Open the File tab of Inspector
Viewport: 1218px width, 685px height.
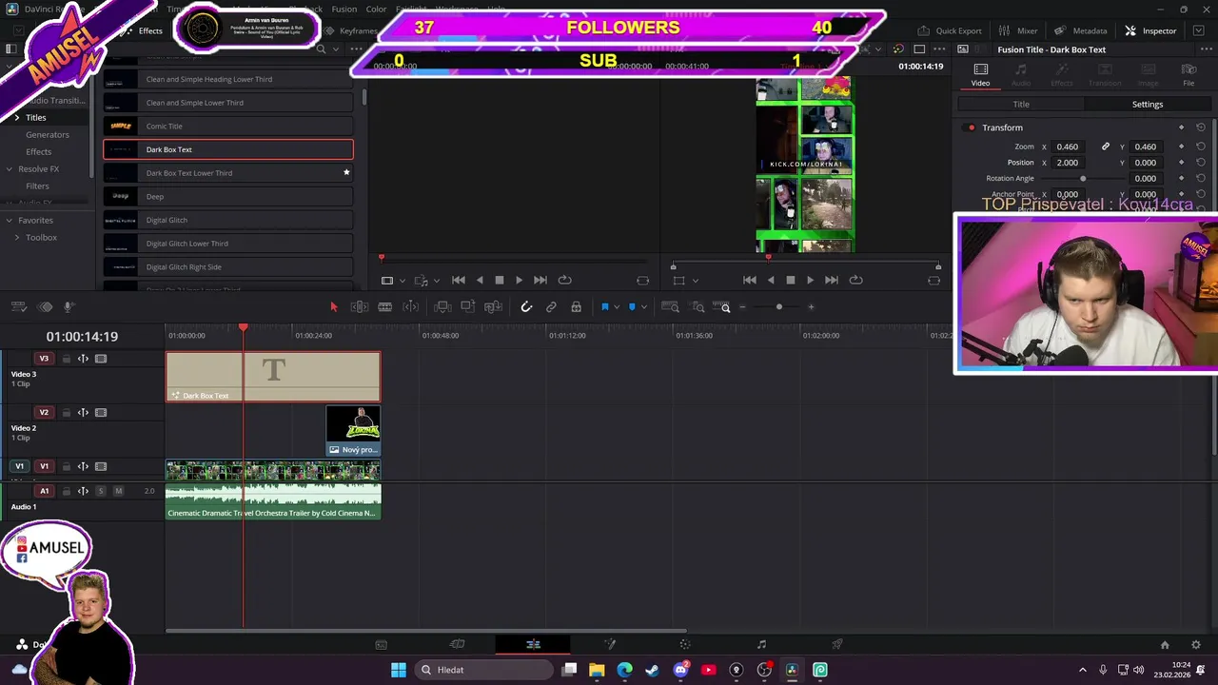click(1188, 74)
